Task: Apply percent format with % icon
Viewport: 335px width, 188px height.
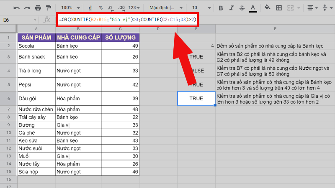Action: [100, 8]
